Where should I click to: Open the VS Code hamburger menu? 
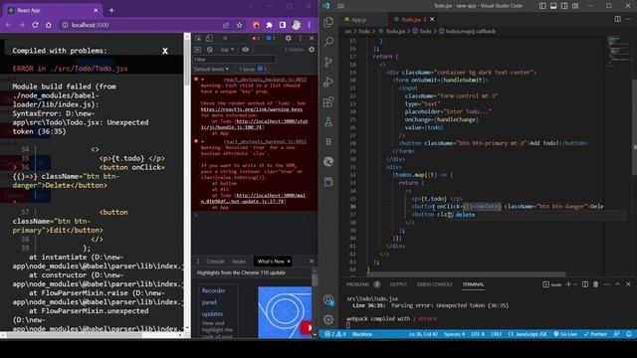[340, 6]
